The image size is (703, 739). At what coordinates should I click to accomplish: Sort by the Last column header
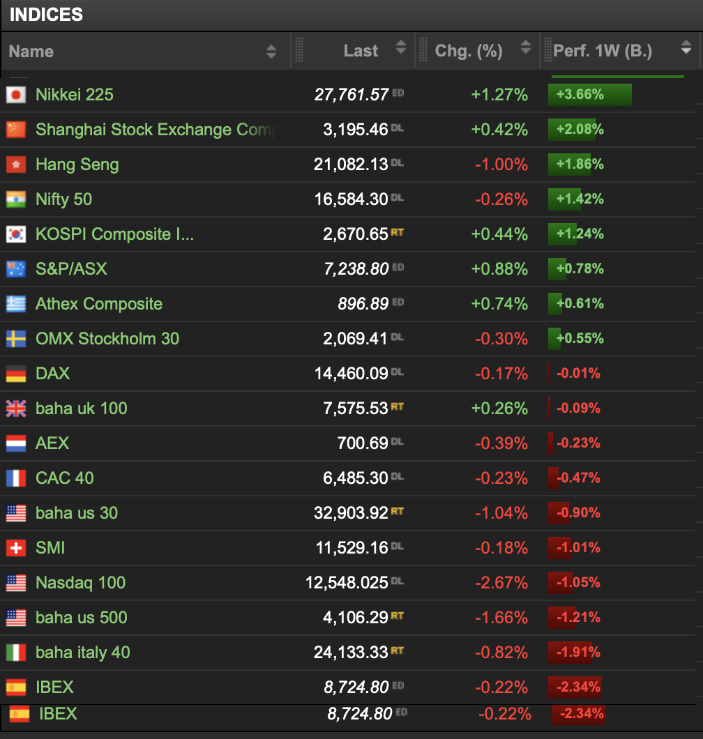[361, 50]
